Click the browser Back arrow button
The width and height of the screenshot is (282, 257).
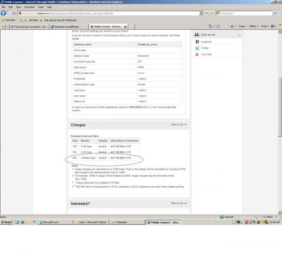(x=4, y=13)
